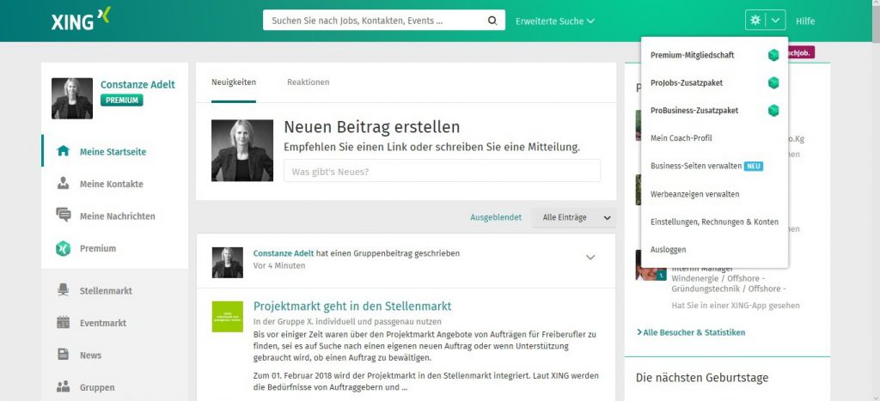This screenshot has height=401, width=880.
Task: Click the PREMIUM badge under profile name
Action: click(122, 100)
